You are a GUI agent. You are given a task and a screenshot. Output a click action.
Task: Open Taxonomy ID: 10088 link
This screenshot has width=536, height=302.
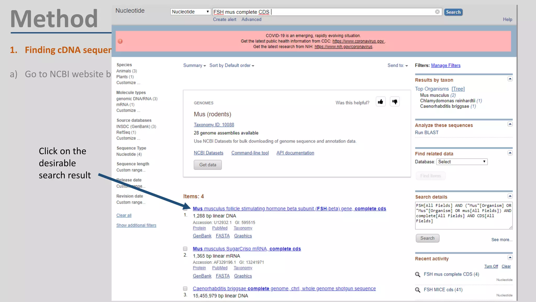tap(214, 125)
